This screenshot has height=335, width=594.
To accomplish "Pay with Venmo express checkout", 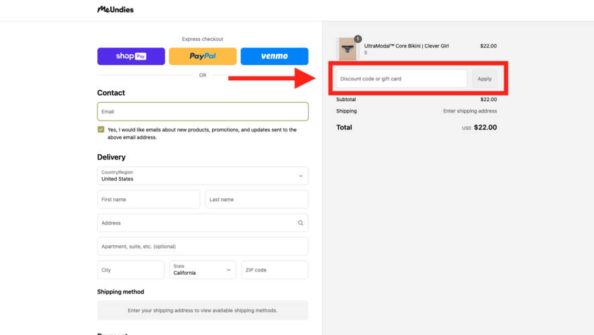I will coord(275,56).
